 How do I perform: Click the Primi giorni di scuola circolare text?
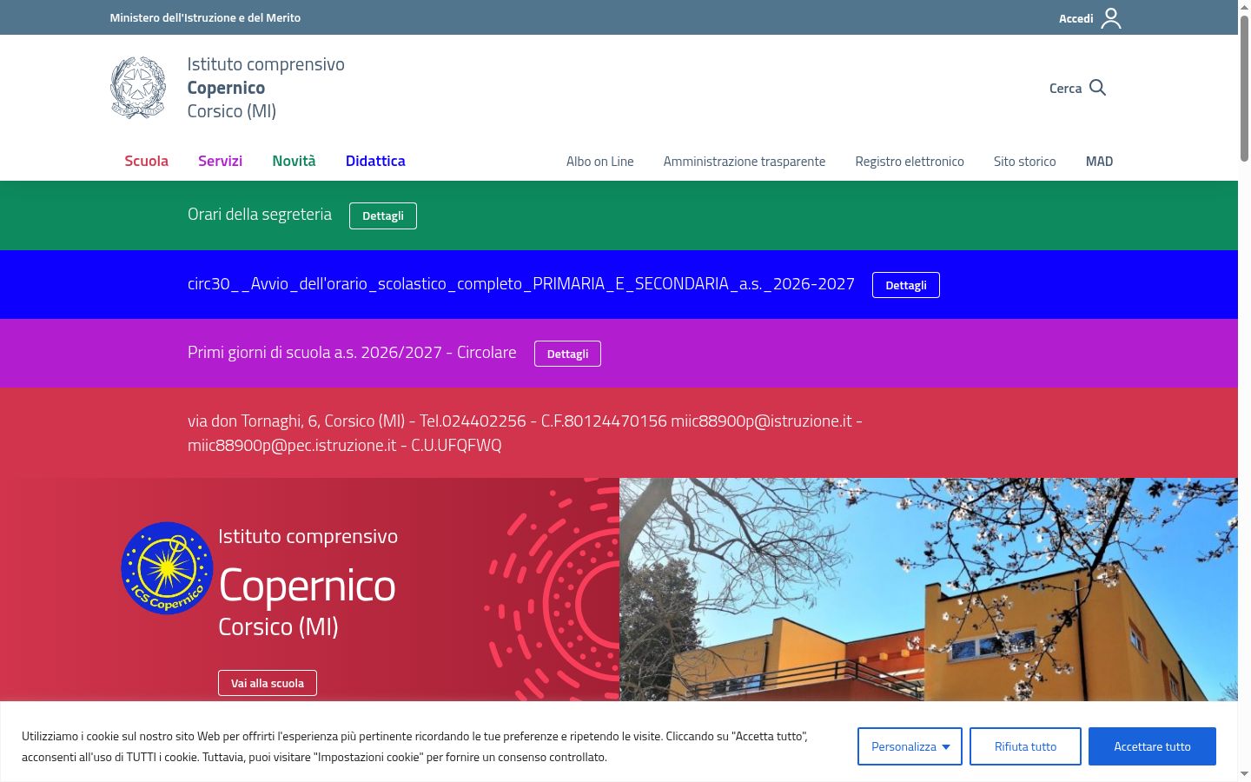352,353
